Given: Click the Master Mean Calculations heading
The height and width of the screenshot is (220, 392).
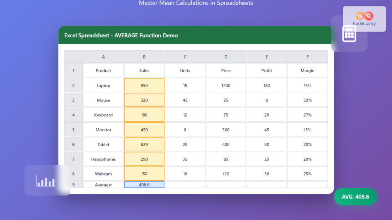Looking at the screenshot, I should coord(196,3).
